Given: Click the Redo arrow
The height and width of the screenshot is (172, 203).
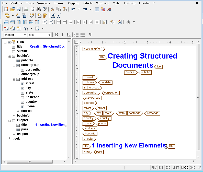Looking at the screenshot, I should [85, 9].
